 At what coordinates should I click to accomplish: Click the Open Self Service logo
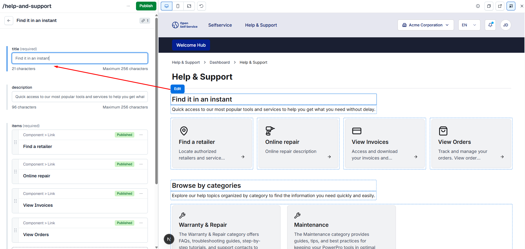tap(185, 25)
